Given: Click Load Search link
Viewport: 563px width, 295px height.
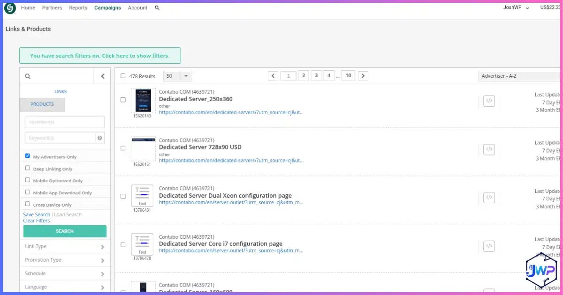Looking at the screenshot, I should coord(68,214).
